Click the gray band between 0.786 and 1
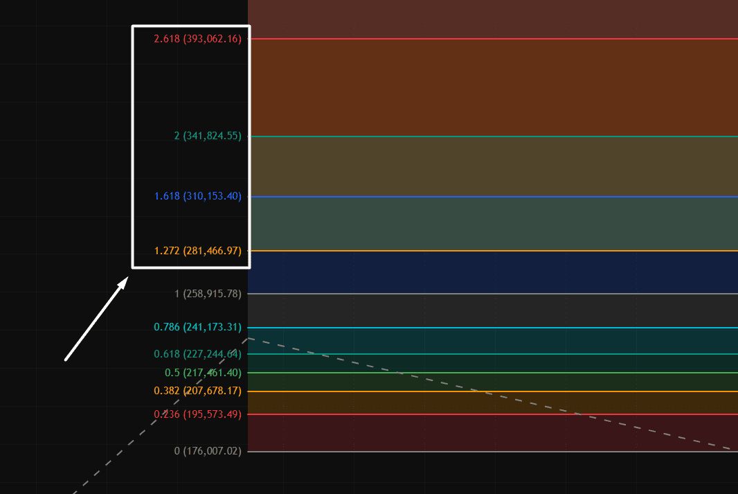 coord(492,310)
